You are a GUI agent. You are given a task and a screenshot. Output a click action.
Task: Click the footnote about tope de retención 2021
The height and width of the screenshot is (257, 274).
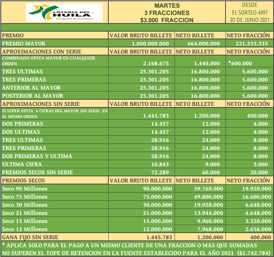(136, 249)
